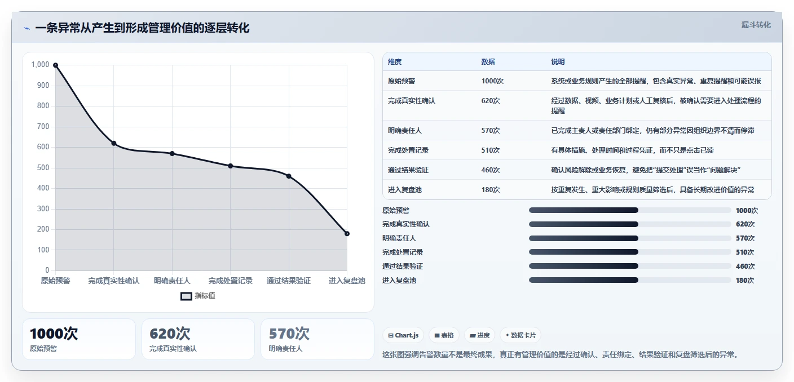Click the chart data point for 通过结果验证
Image resolution: width=794 pixels, height=382 pixels.
point(289,176)
